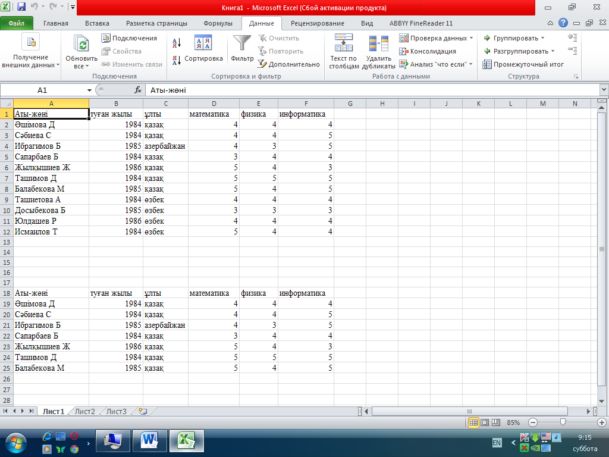This screenshot has height=457, width=609.
Task: Toggle the Фильтр funnel
Action: point(242,48)
